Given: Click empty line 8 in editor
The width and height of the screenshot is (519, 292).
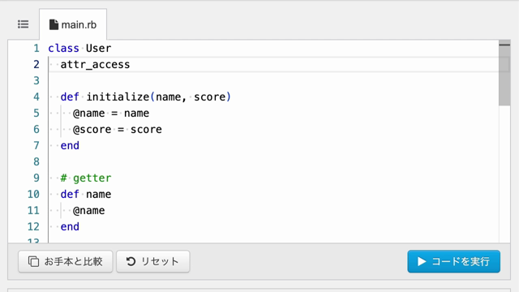Looking at the screenshot, I should [273, 162].
